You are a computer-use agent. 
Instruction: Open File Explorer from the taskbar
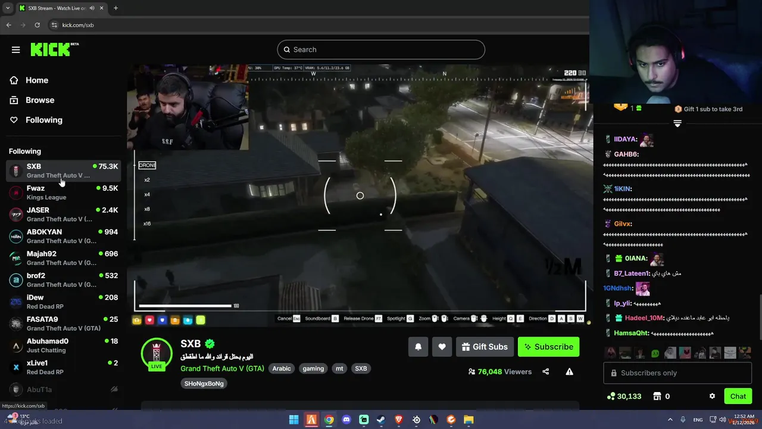point(469,420)
